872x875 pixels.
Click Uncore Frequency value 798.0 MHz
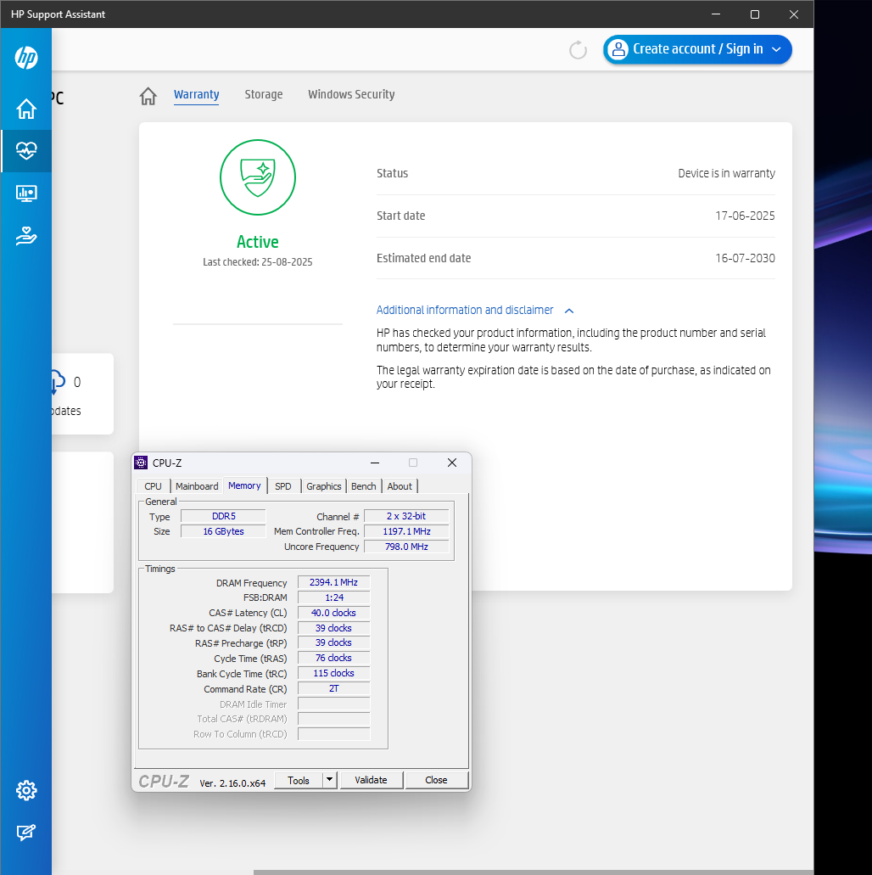[x=406, y=547]
